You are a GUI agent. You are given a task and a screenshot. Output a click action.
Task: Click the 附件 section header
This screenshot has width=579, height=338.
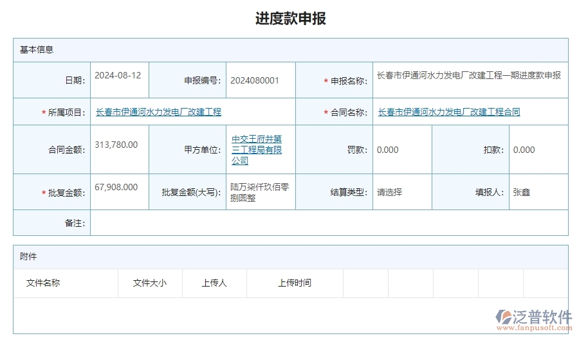(x=28, y=256)
